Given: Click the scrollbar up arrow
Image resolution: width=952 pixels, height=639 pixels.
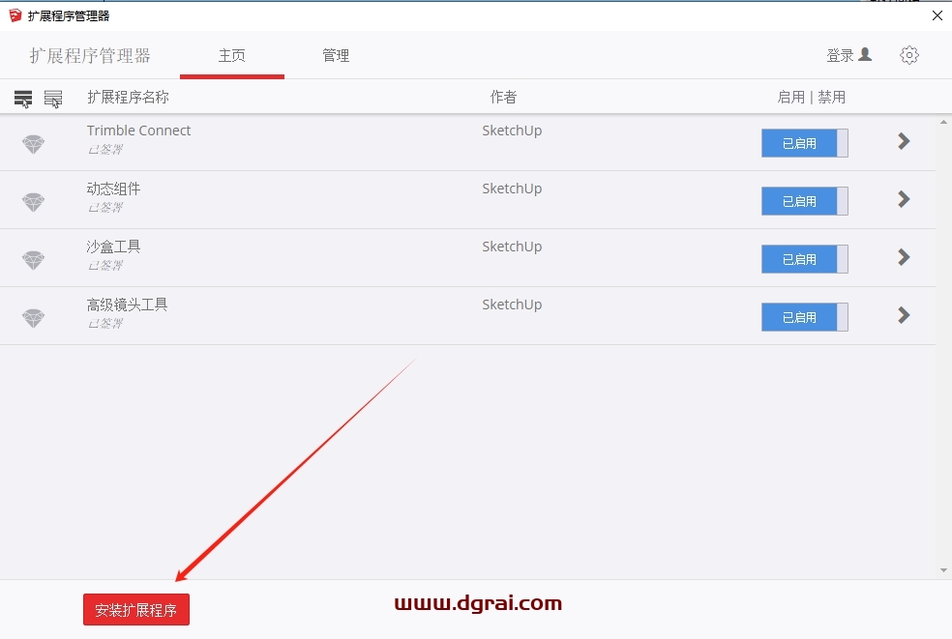Looking at the screenshot, I should coord(943,122).
